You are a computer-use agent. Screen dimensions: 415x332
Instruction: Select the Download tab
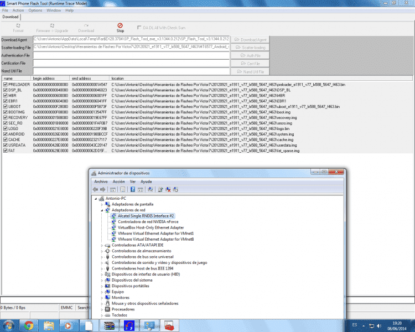click(x=11, y=17)
